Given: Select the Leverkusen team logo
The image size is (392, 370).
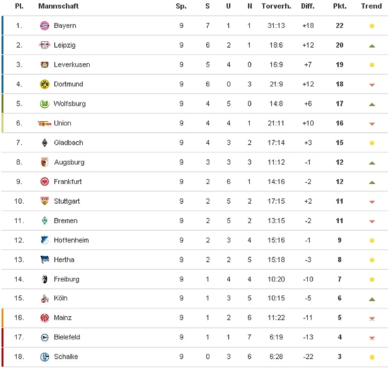Looking at the screenshot, I should 45,65.
